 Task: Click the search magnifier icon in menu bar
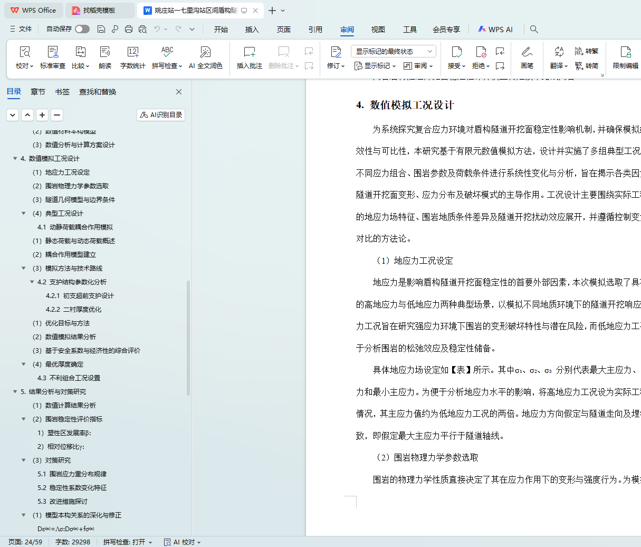tap(534, 30)
